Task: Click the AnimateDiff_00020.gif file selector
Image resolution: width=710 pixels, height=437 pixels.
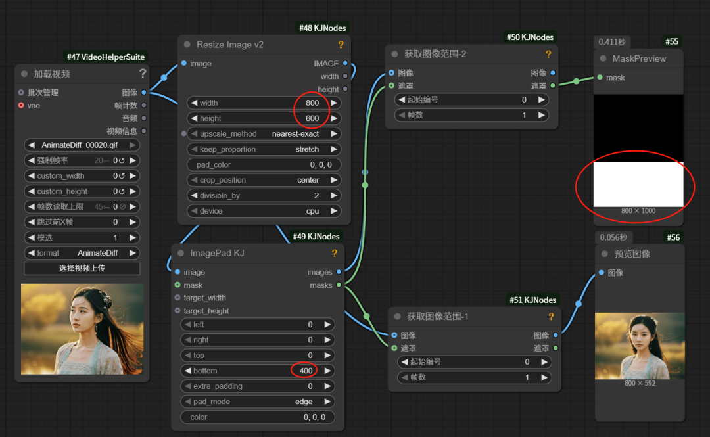Action: [82, 145]
